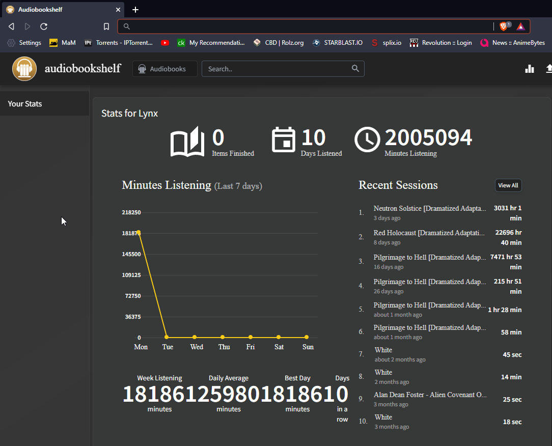Click the Week Listening label
Image resolution: width=552 pixels, height=446 pixels.
coord(159,378)
